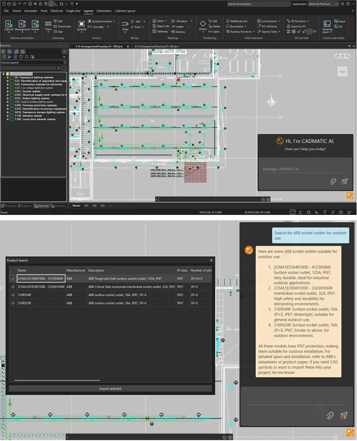Click the search magnifier icon in Electrical panel
Screen dimensions: 357x441
tap(27, 57)
